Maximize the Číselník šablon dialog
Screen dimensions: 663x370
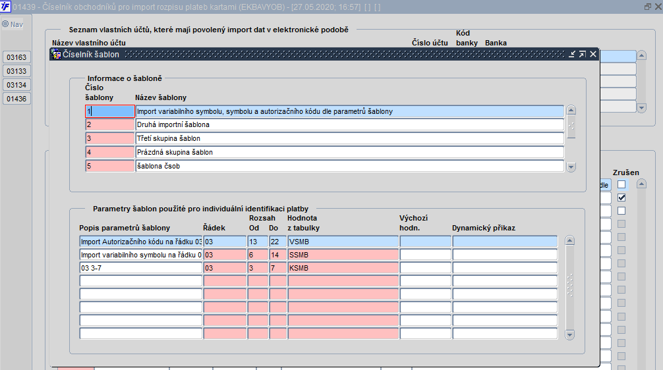tap(582, 54)
